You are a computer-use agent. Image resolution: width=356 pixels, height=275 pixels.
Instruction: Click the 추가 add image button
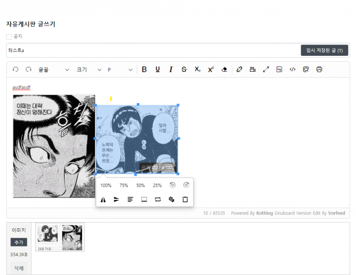[19, 242]
